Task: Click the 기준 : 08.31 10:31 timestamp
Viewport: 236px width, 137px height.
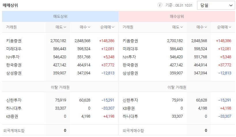Action: pyautogui.click(x=179, y=5)
